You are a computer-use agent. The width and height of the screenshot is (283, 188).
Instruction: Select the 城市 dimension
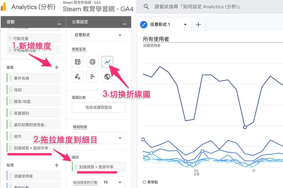33,136
